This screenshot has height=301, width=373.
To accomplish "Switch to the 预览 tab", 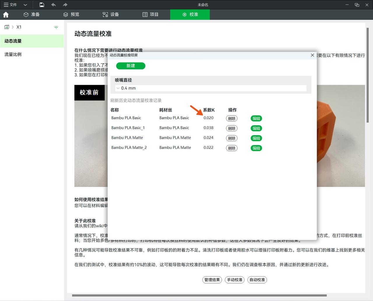I will point(71,15).
